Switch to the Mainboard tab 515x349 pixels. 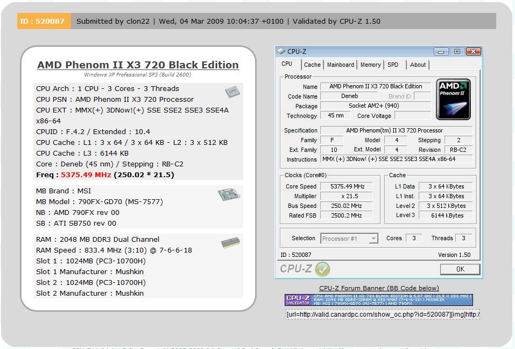coord(341,65)
